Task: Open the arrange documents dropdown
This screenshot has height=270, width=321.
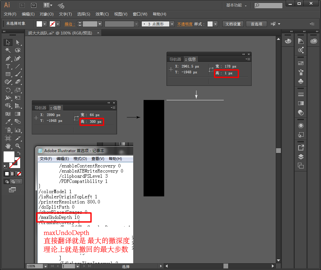Action: pyautogui.click(x=48, y=5)
